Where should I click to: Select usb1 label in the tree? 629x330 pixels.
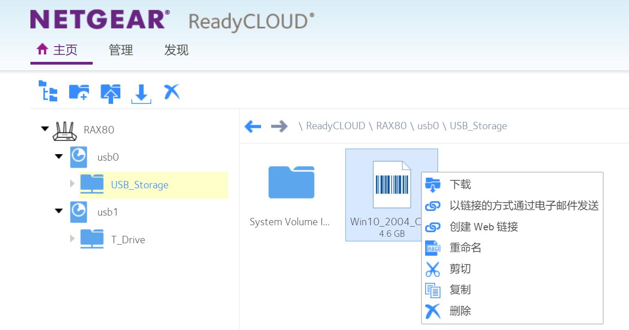click(x=108, y=212)
